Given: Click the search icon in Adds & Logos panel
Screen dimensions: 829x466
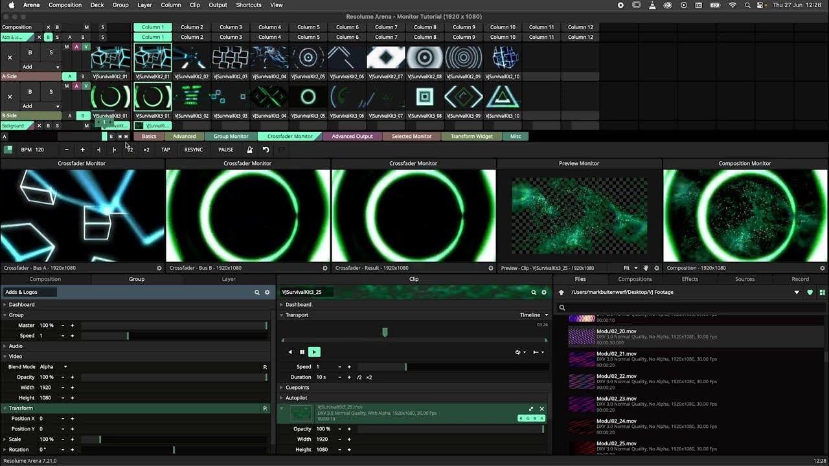Looking at the screenshot, I should pyautogui.click(x=257, y=293).
